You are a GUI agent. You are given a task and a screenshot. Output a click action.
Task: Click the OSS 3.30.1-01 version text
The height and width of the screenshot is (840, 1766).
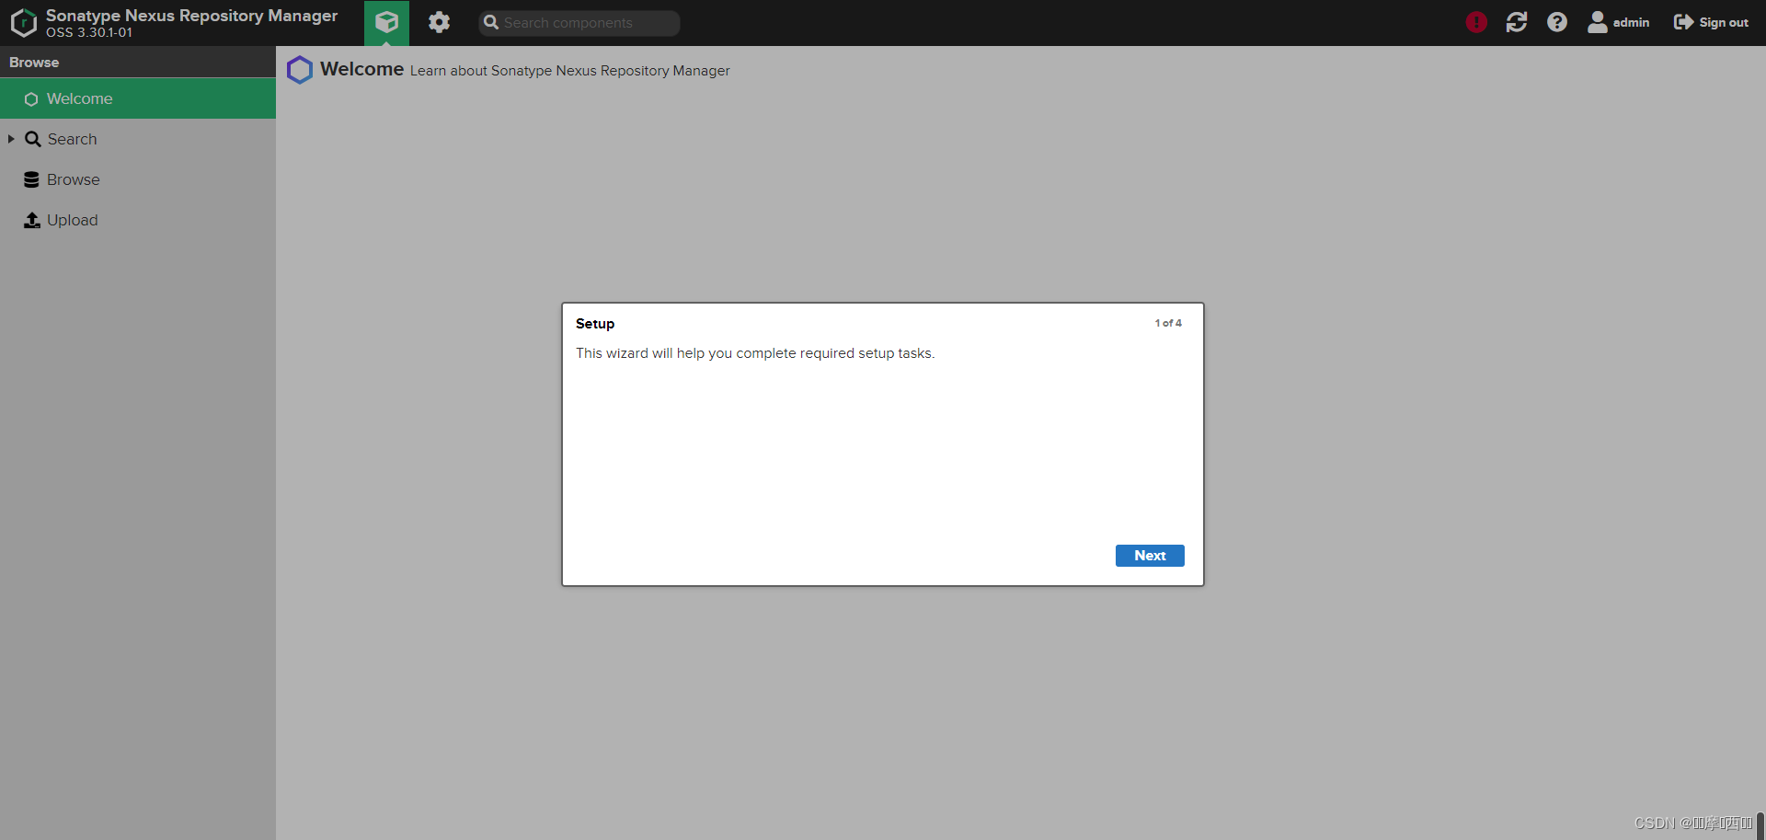coord(89,32)
